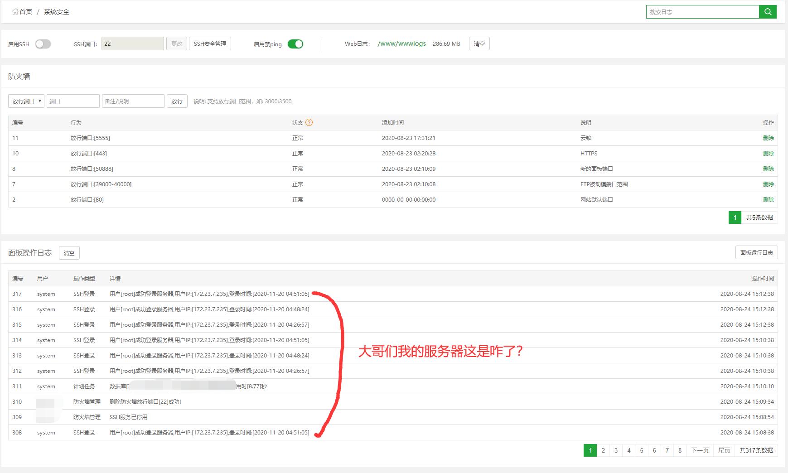Click the SSH端口 field showing 22
Image resolution: width=788 pixels, height=473 pixels.
click(132, 43)
